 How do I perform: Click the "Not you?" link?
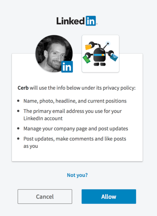coord(77,175)
